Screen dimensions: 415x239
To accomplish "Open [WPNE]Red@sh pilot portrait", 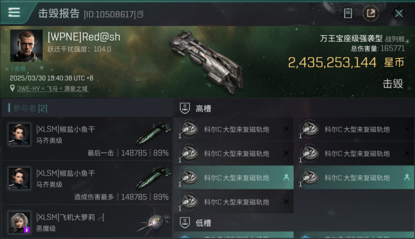I will [x=26, y=46].
